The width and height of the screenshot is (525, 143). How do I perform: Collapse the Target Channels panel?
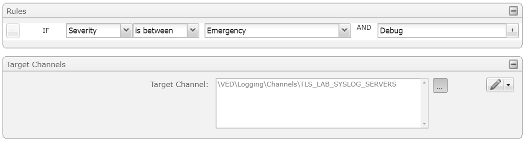(x=513, y=65)
